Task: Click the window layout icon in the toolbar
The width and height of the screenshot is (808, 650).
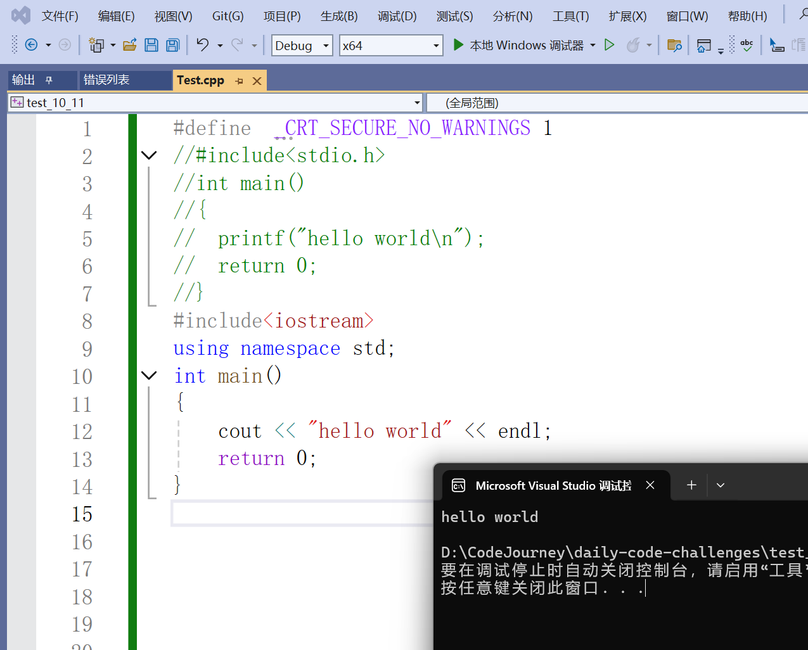Action: 703,45
